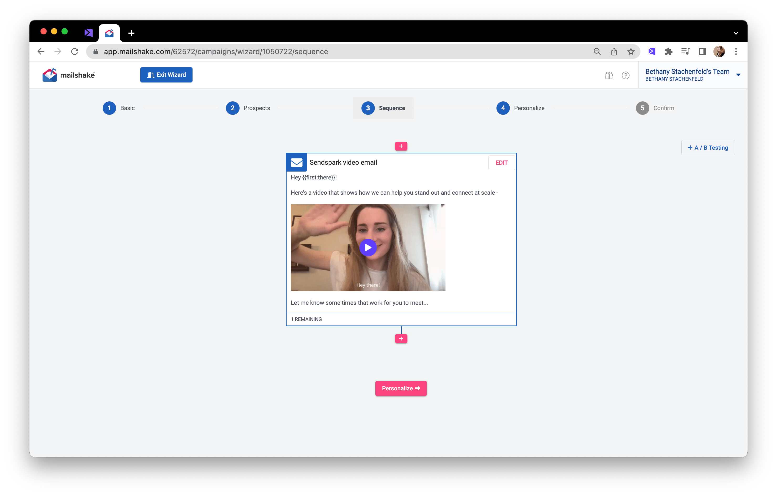The image size is (777, 496).
Task: Click the green fullscreen window button
Action: coord(65,31)
